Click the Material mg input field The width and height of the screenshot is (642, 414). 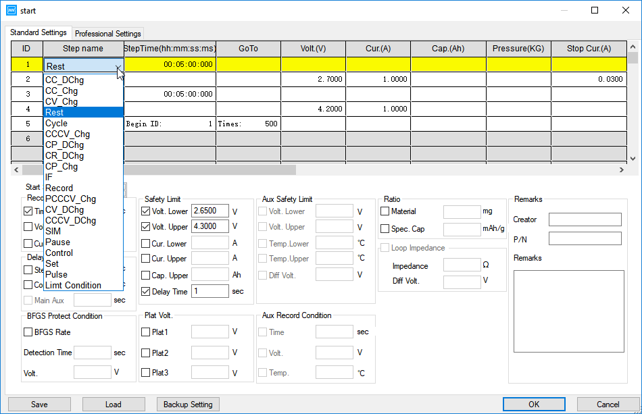[462, 212]
